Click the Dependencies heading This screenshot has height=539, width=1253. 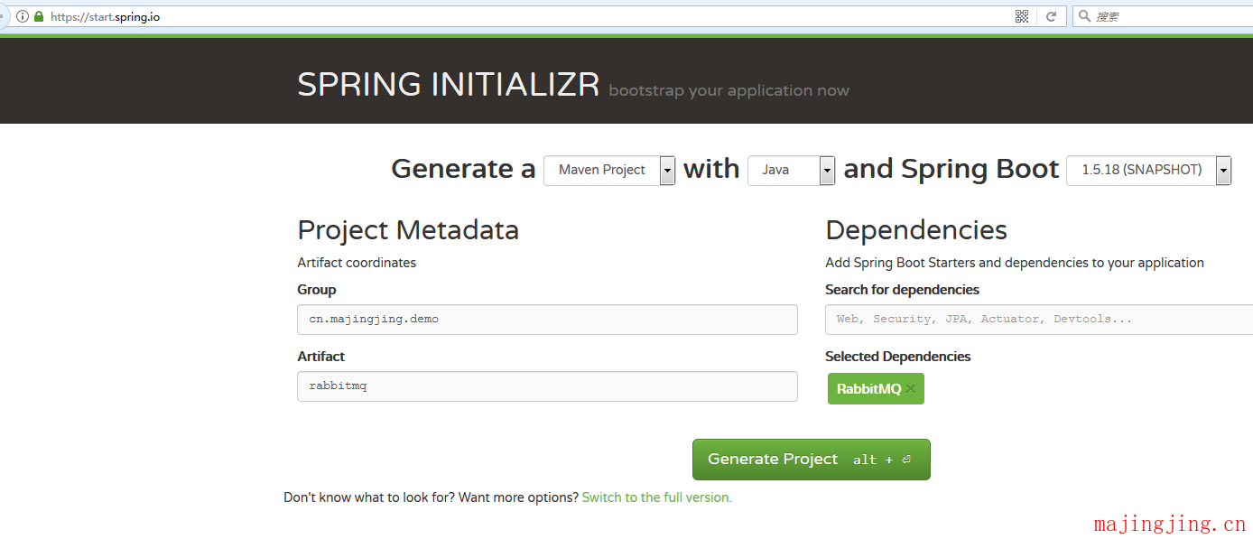pyautogui.click(x=916, y=230)
